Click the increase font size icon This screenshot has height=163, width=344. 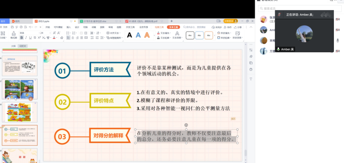point(54,33)
